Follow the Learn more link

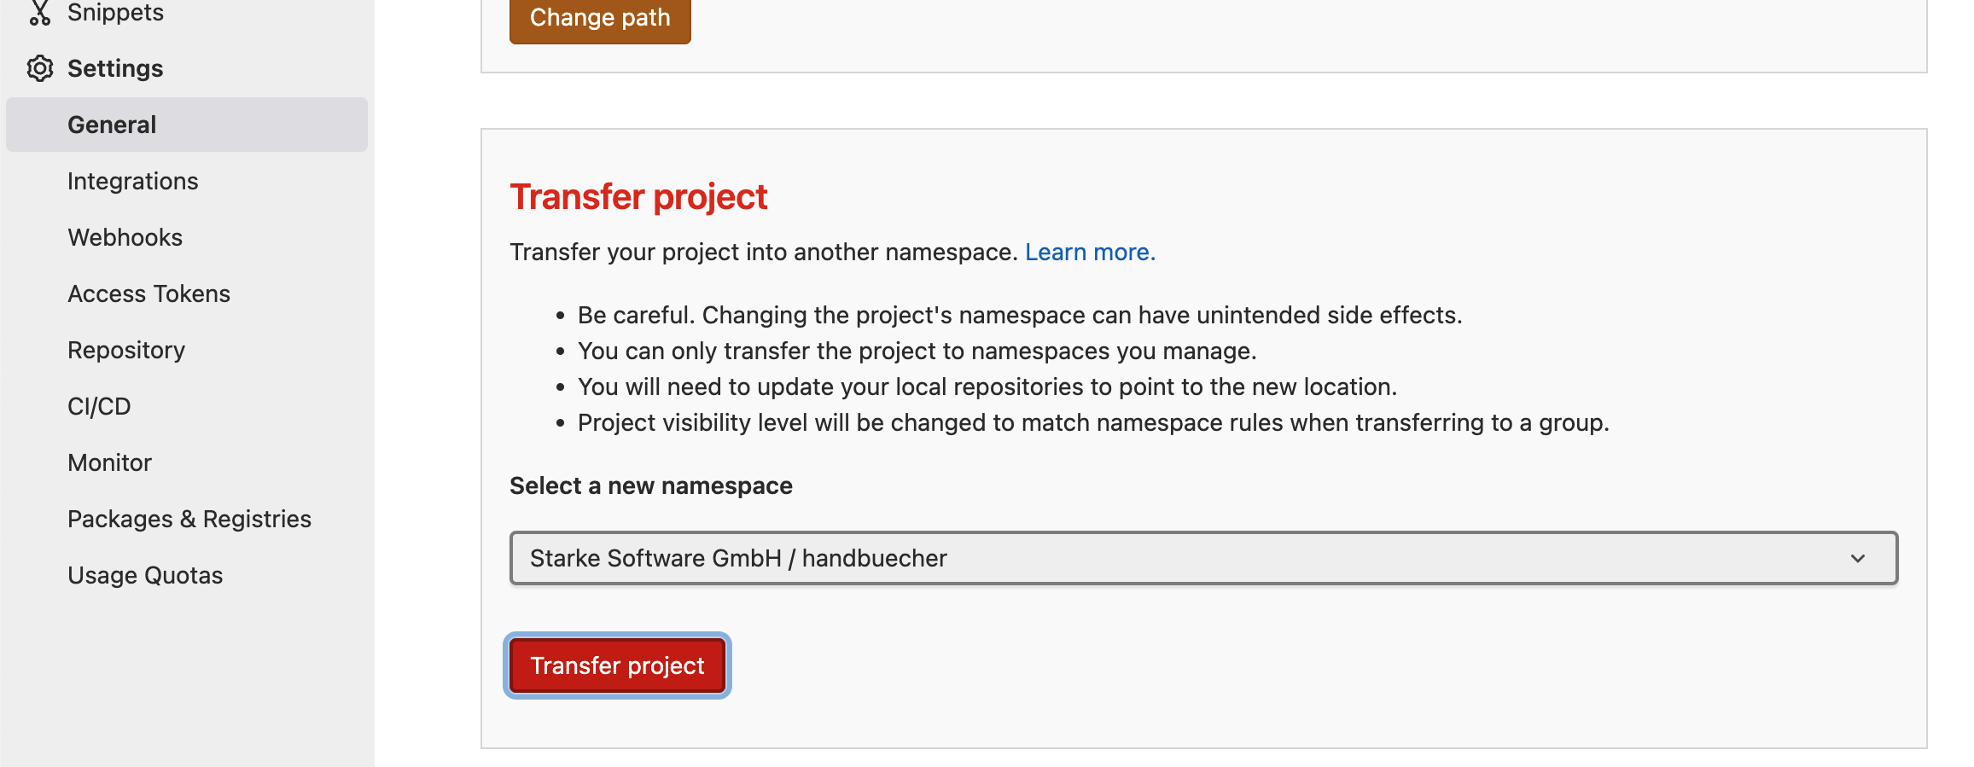point(1090,253)
